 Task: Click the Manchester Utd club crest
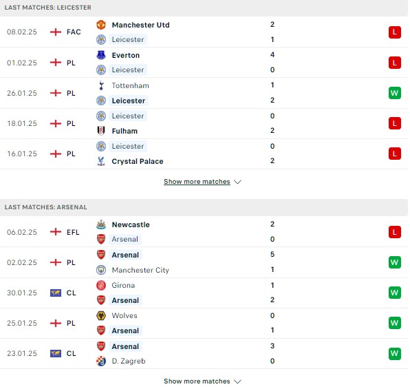[x=101, y=25]
